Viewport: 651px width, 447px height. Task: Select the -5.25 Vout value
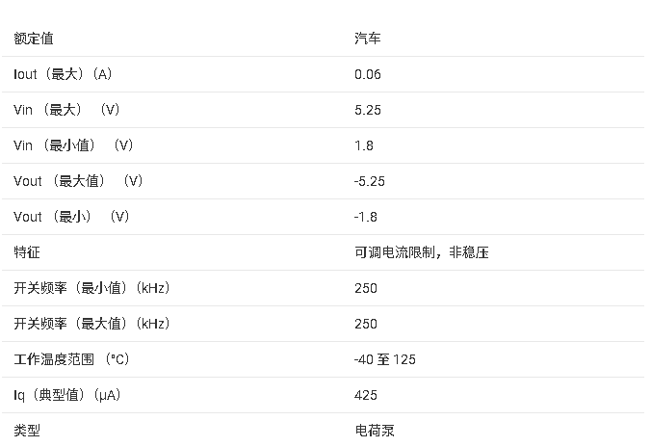[x=370, y=181]
